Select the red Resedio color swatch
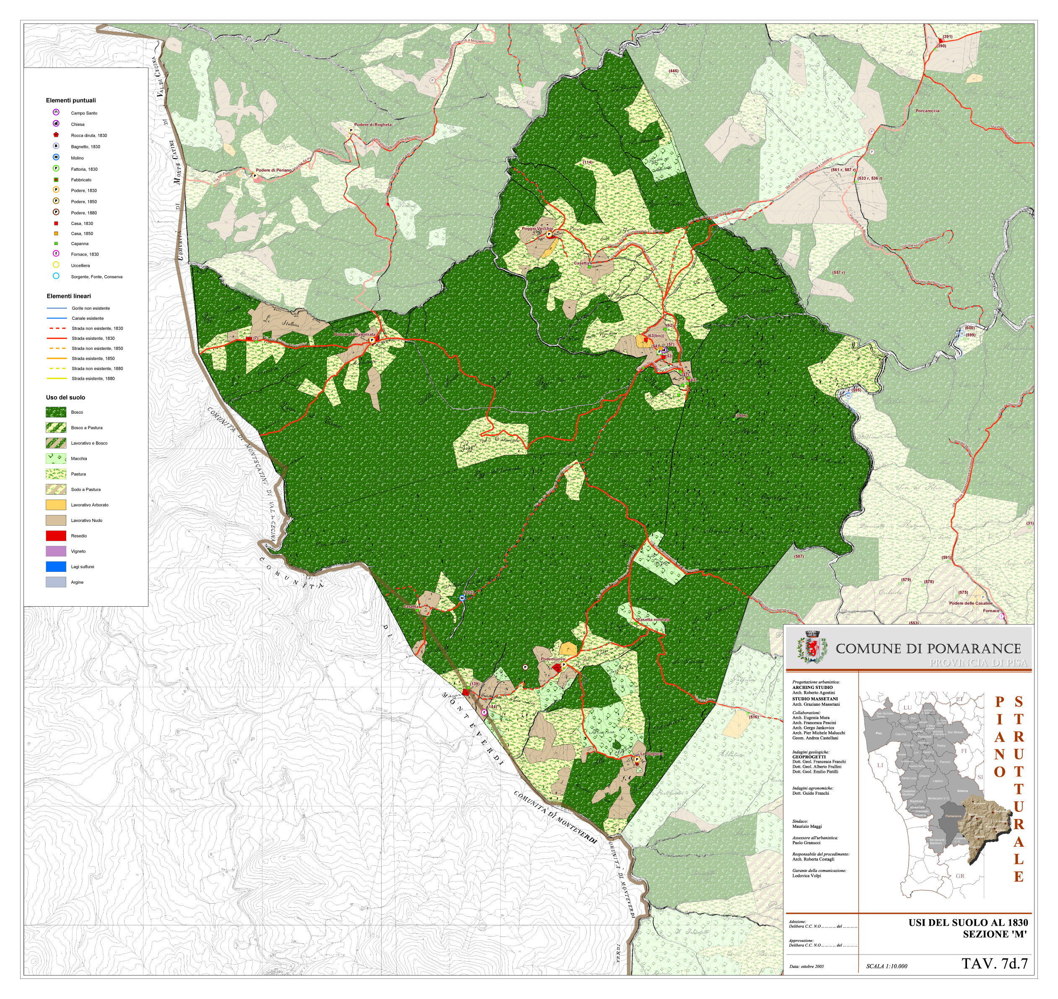Image resolution: width=1058 pixels, height=999 pixels. pyautogui.click(x=56, y=536)
